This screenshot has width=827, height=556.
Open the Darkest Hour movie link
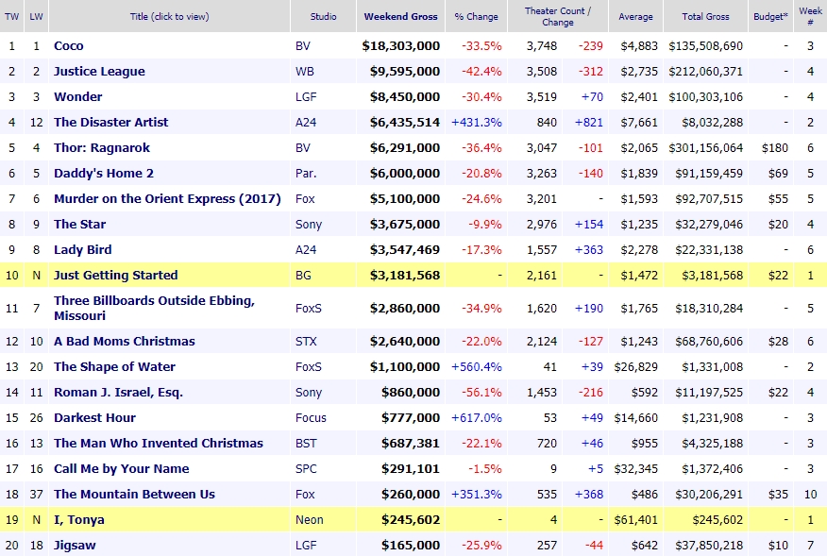click(x=95, y=418)
